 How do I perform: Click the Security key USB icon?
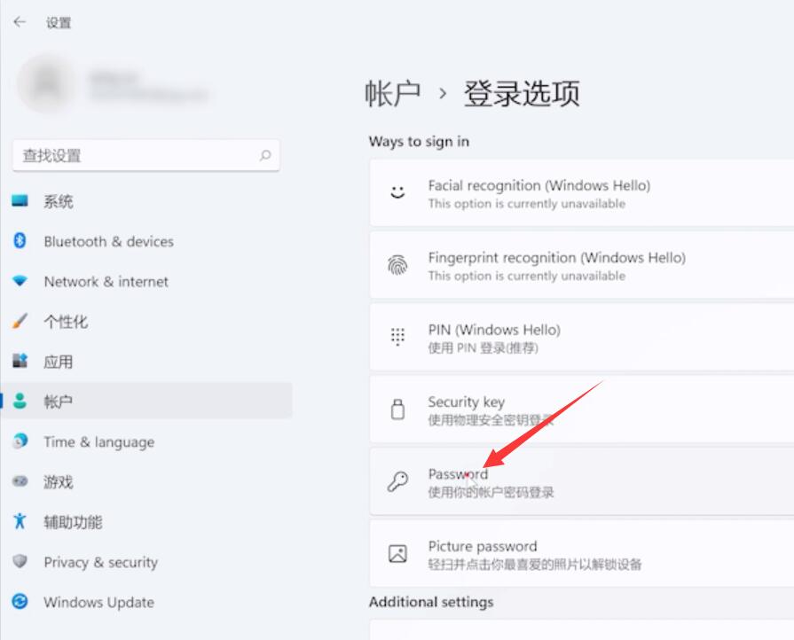pyautogui.click(x=397, y=410)
